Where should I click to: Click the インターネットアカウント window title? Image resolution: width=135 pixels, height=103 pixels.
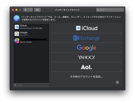(x=67, y=10)
